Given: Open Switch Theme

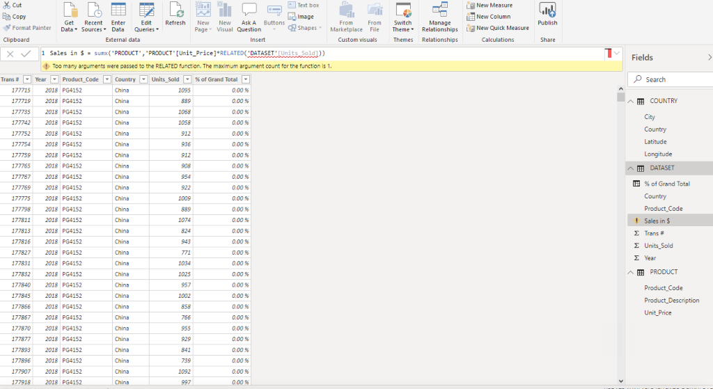Looking at the screenshot, I should pyautogui.click(x=403, y=17).
